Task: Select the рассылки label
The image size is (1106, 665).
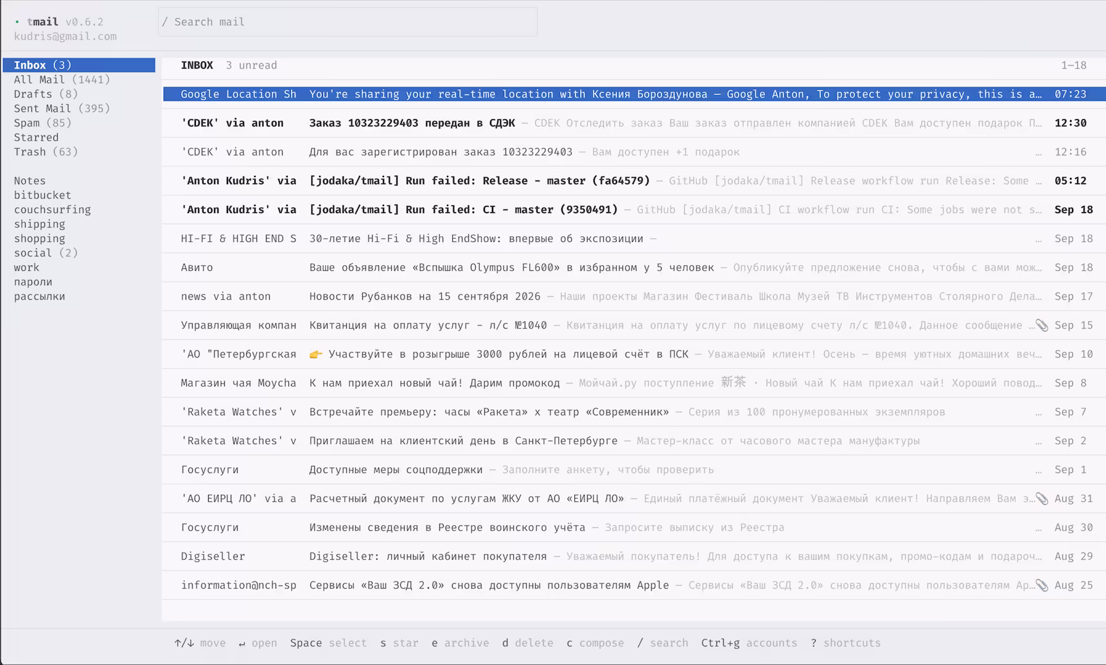Action: click(39, 296)
